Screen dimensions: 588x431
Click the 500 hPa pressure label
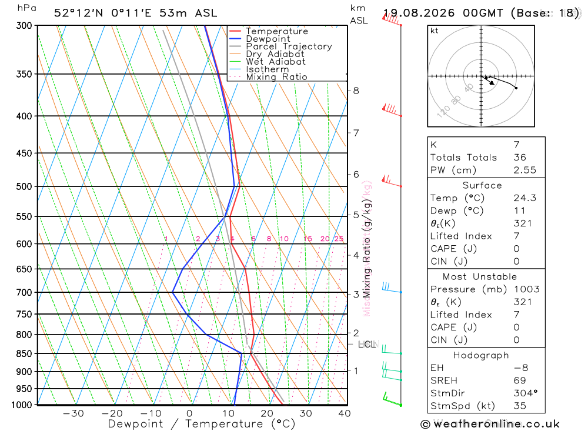click(x=24, y=186)
